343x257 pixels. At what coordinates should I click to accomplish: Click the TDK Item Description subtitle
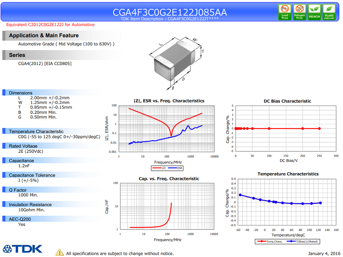click(170, 19)
